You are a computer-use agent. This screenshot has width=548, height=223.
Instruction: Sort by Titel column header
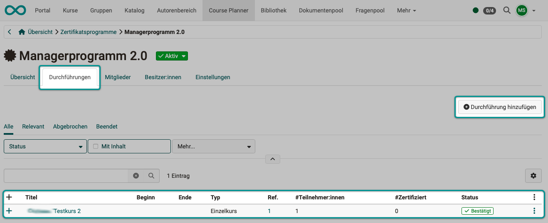click(x=31, y=197)
